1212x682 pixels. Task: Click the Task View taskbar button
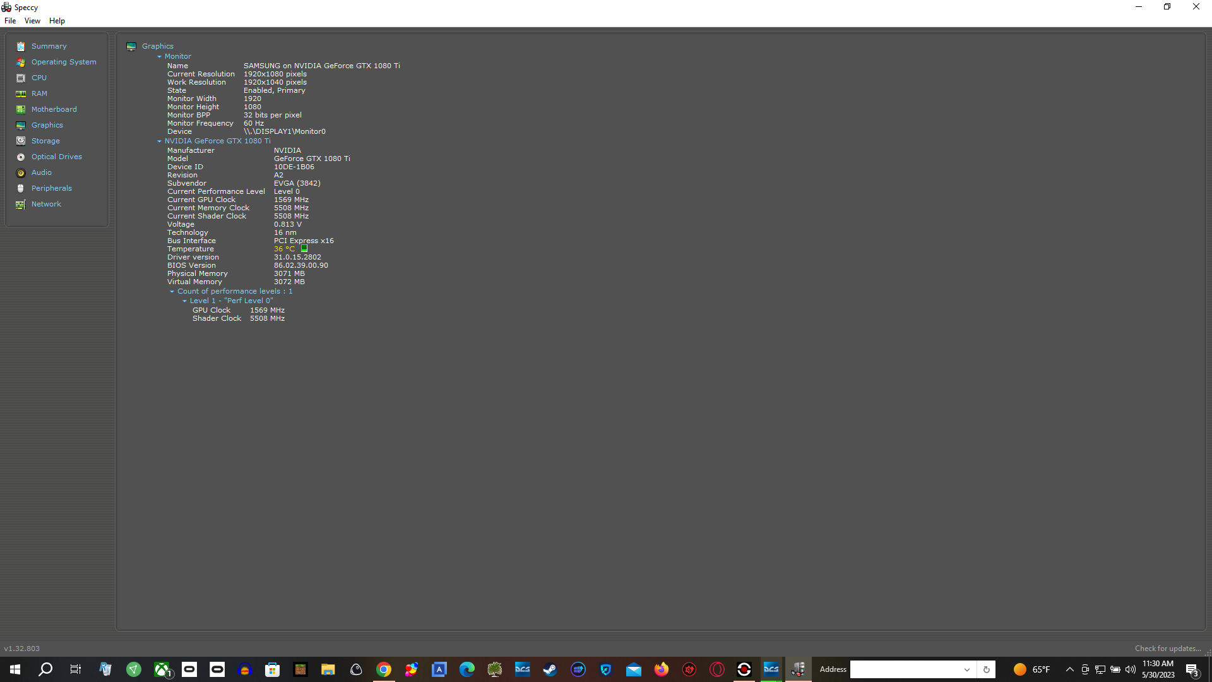tap(75, 669)
